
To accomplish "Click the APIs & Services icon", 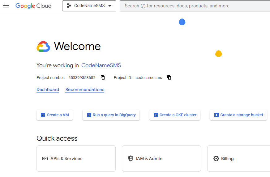I will [45, 158].
